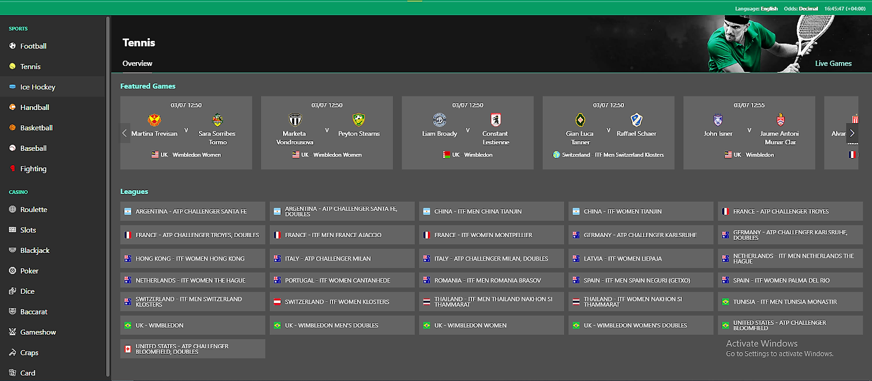Click the Dice icon in casino list
872x381 pixels.
point(13,291)
